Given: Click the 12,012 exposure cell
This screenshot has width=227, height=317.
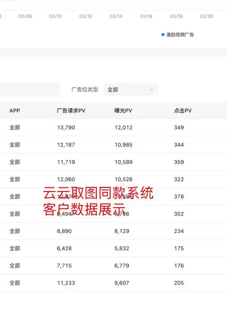Looking at the screenshot, I should (x=123, y=127).
